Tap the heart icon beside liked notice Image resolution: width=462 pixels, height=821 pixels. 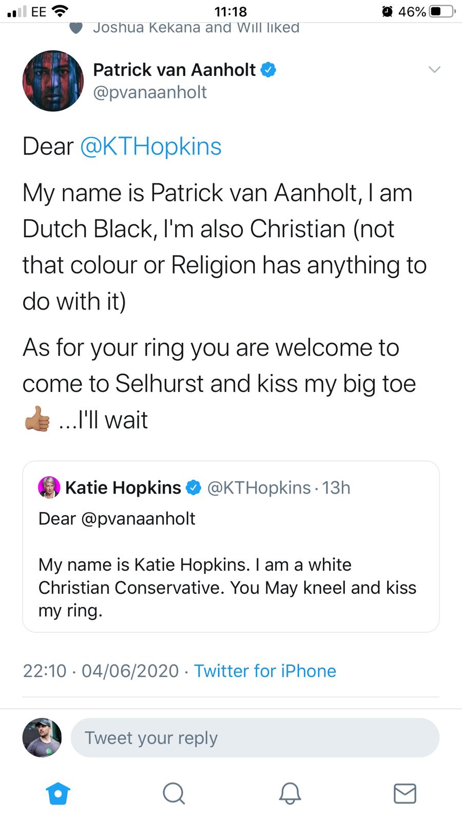point(76,28)
